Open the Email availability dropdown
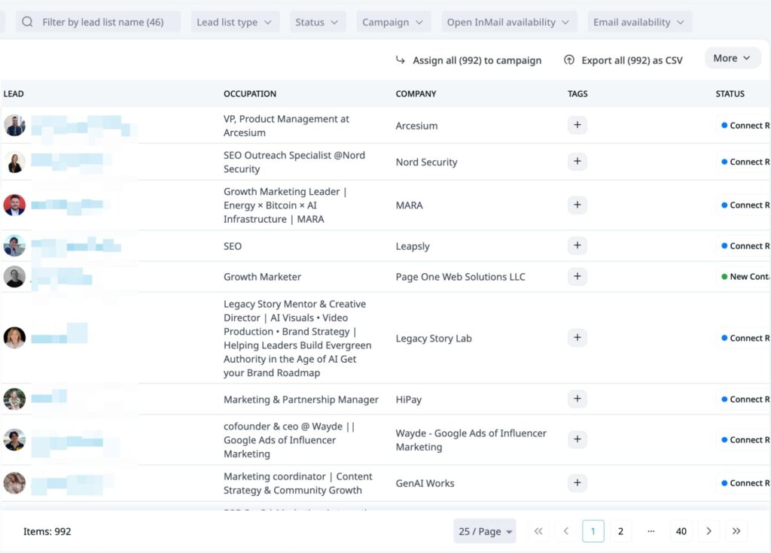The height and width of the screenshot is (553, 771). tap(639, 23)
